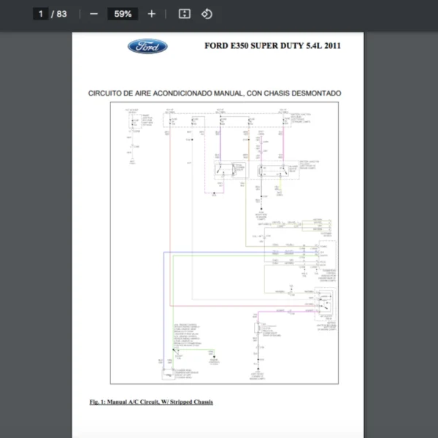Click the Fig. 1: Manual A/C Circuit caption
Image resolution: width=438 pixels, height=438 pixels.
coord(151,401)
